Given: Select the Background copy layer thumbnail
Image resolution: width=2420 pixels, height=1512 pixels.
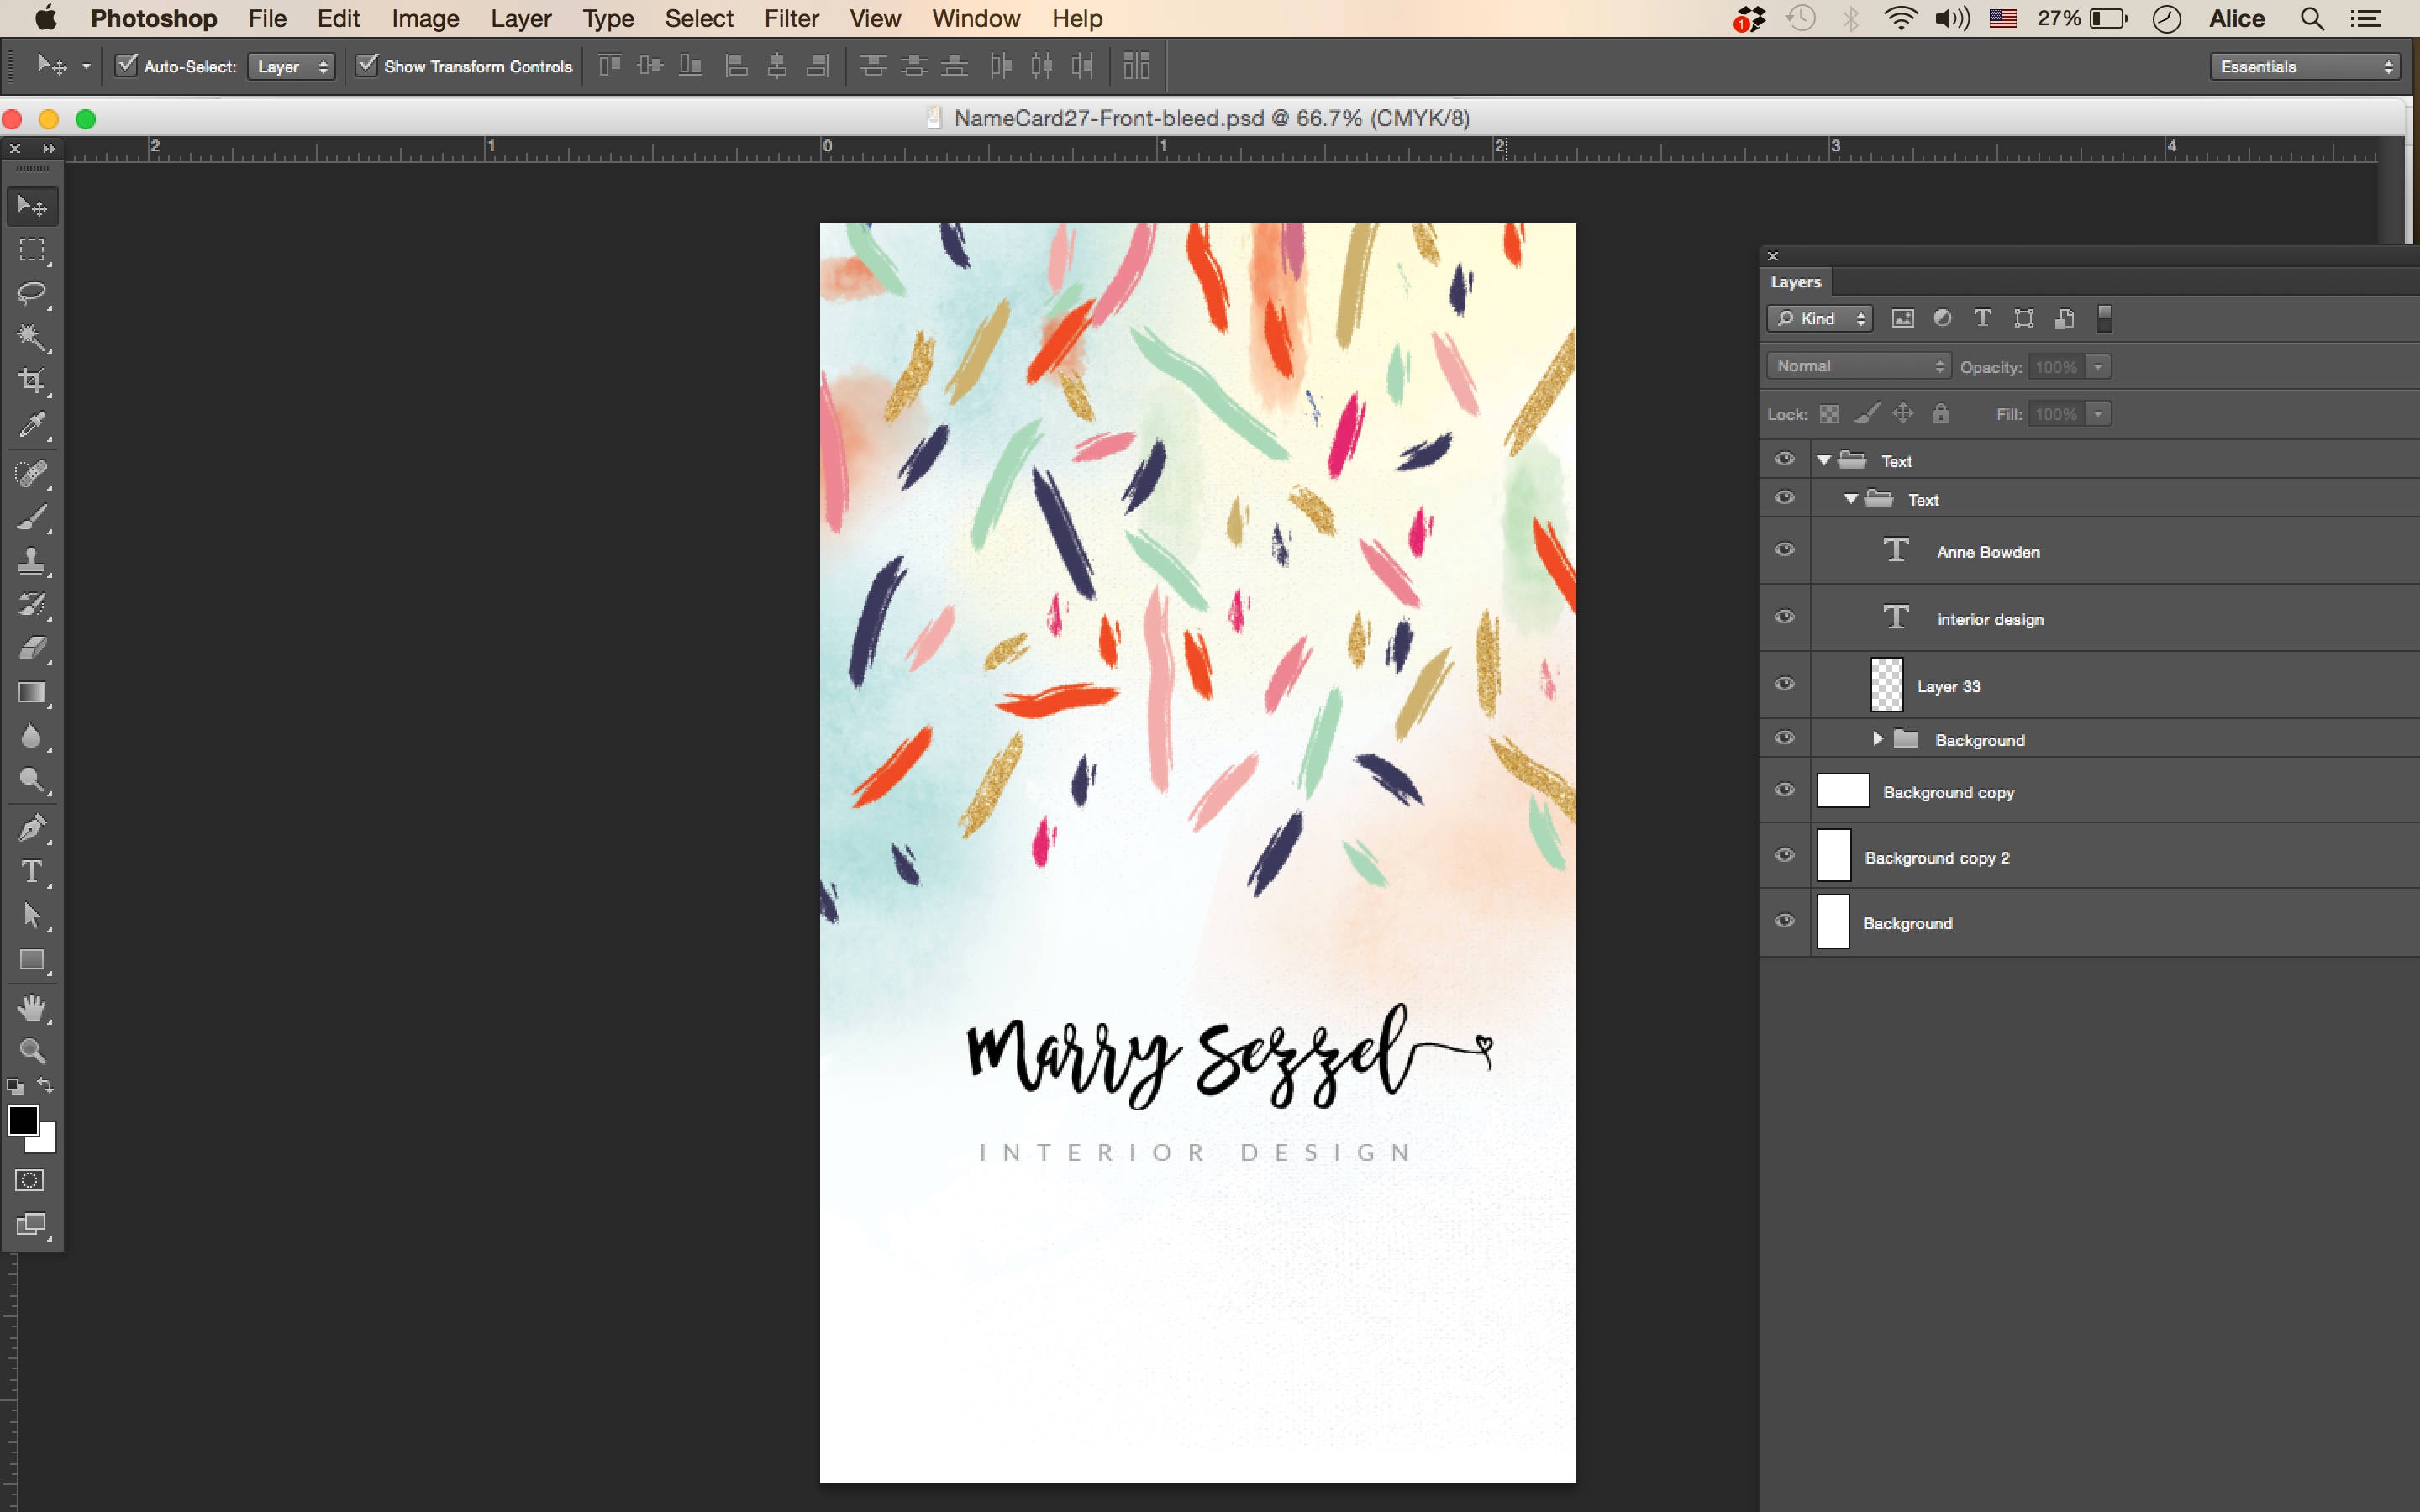Looking at the screenshot, I should click(x=1842, y=790).
